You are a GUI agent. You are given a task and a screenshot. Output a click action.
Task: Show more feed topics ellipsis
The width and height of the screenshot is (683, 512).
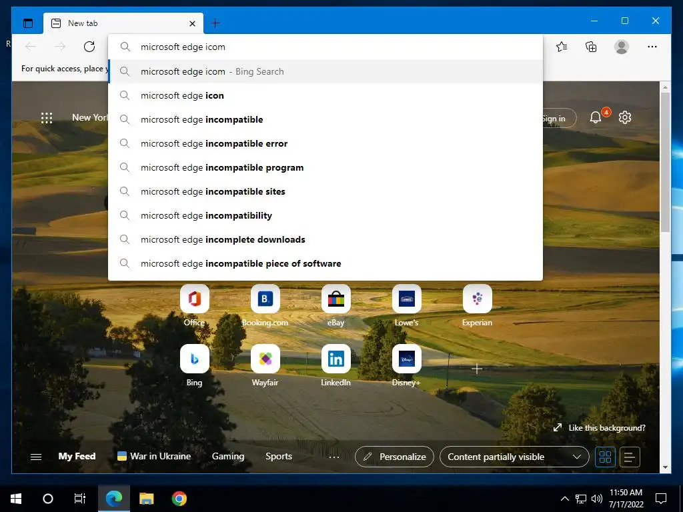pyautogui.click(x=334, y=457)
